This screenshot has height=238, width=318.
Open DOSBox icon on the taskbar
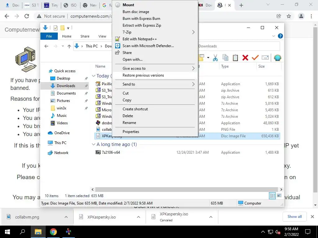pyautogui.click(x=69, y=232)
